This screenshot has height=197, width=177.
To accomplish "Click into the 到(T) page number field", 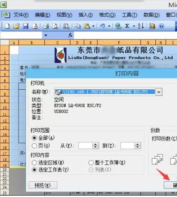I will tap(128, 145).
